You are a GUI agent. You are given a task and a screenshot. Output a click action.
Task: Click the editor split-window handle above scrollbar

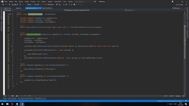coord(185,12)
